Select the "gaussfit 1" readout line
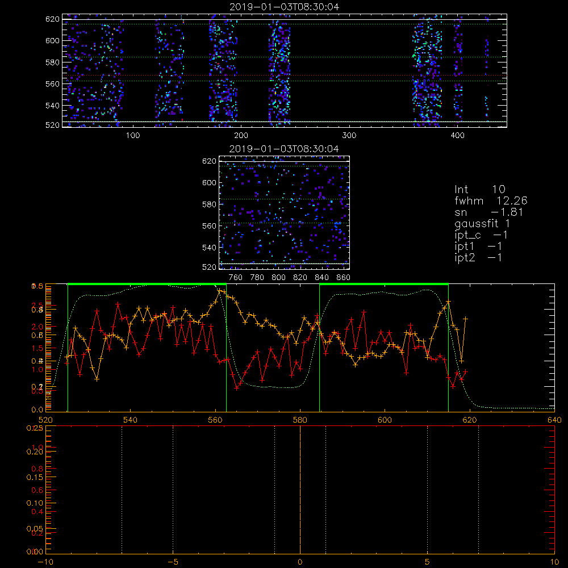 coord(482,224)
